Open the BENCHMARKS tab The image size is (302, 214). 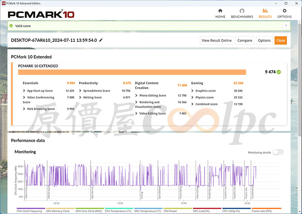tap(242, 14)
